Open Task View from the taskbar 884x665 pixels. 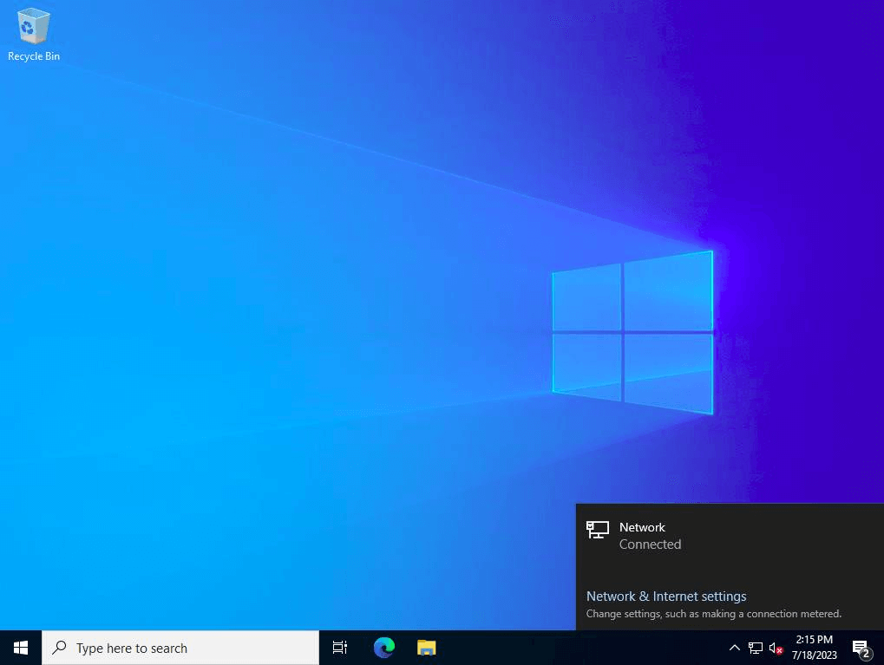pyautogui.click(x=338, y=647)
